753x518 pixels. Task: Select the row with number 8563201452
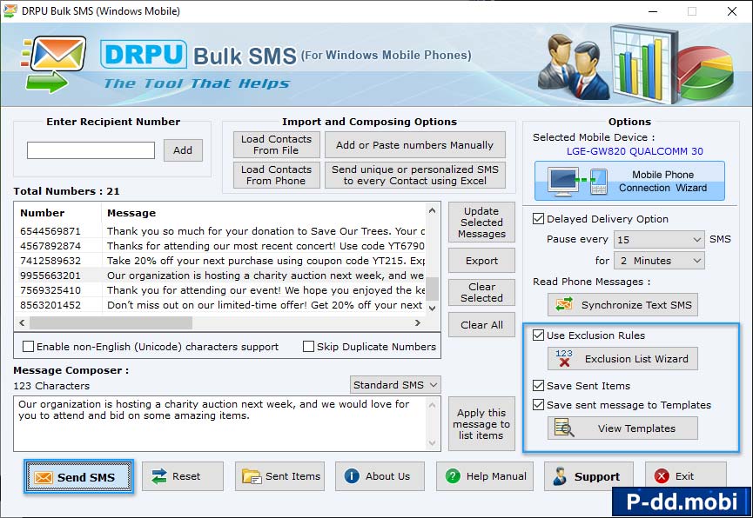pyautogui.click(x=221, y=305)
